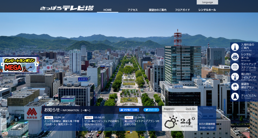Share via the ツイート button
Screen dimensions: 258x138
[151, 110]
